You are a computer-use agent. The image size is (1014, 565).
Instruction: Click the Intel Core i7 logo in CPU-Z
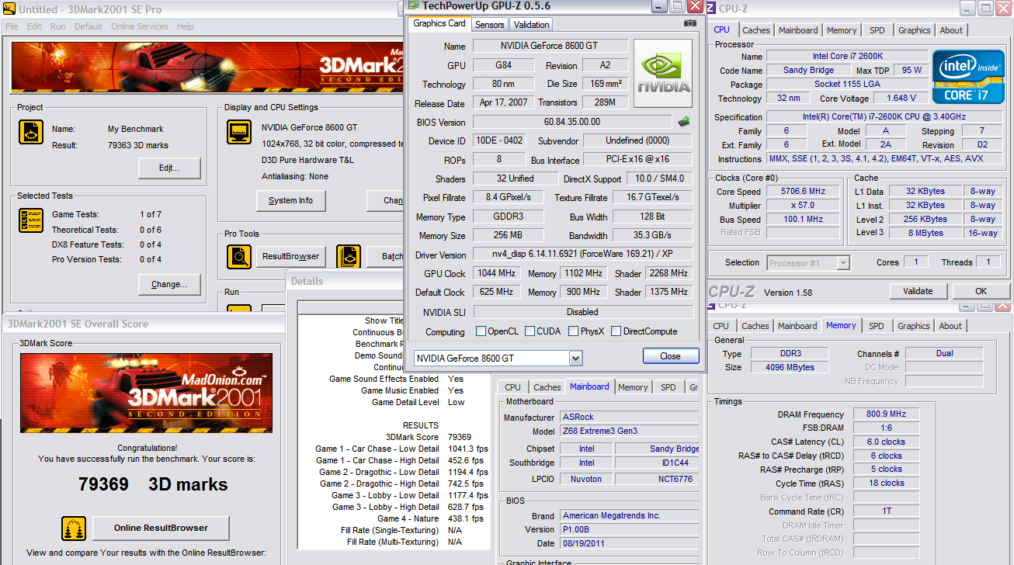967,77
